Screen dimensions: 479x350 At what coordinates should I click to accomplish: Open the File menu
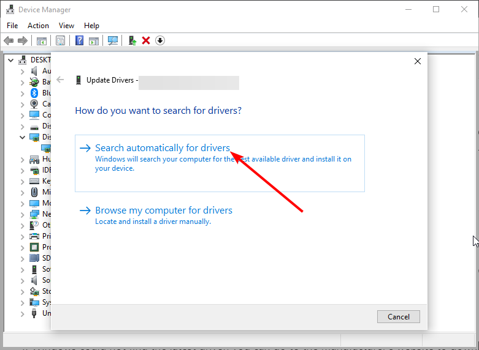12,26
